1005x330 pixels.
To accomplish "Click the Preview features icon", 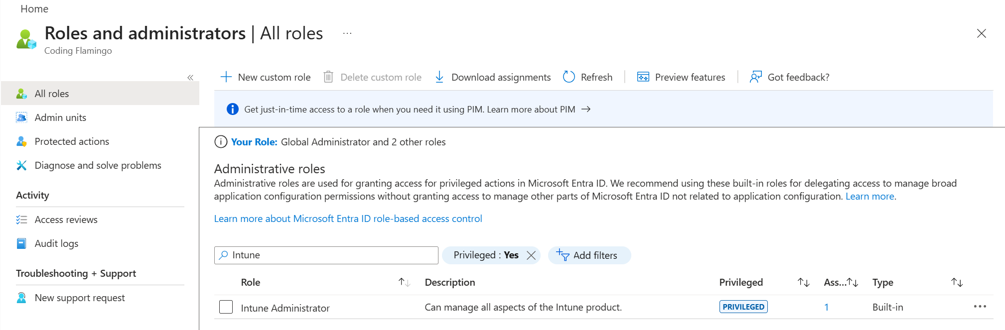I will [x=643, y=77].
